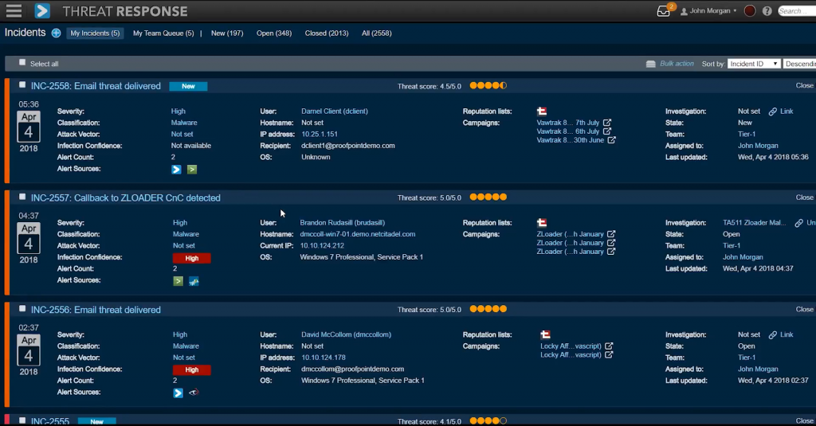Open external link for first Locky Aff campaign

coord(609,346)
